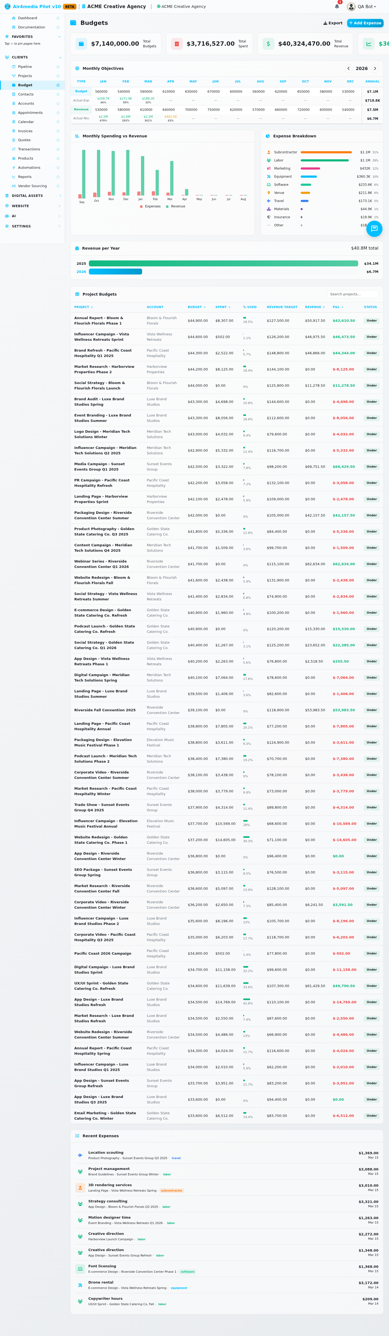Image resolution: width=389 pixels, height=1336 pixels.
Task: Click the Automations lightning icon
Action: (x=14, y=167)
